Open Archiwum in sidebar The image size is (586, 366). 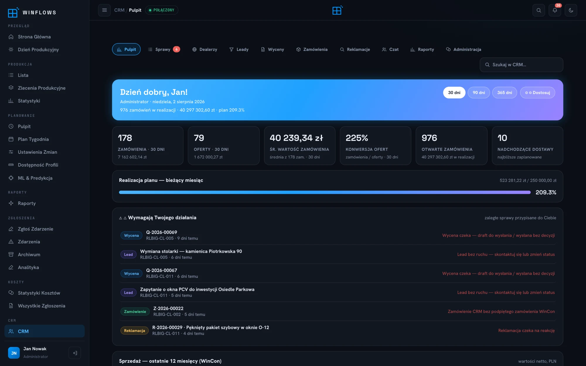(45, 254)
